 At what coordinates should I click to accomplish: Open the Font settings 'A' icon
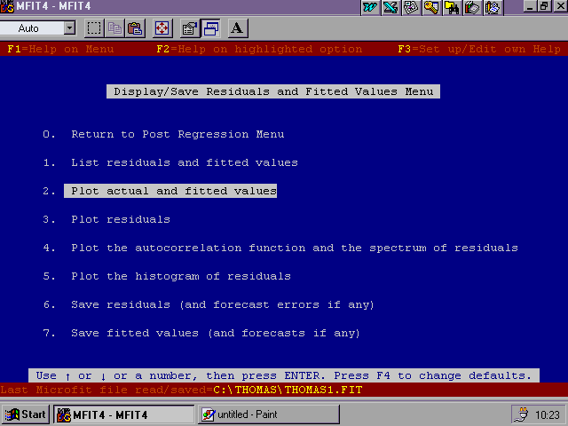point(237,28)
